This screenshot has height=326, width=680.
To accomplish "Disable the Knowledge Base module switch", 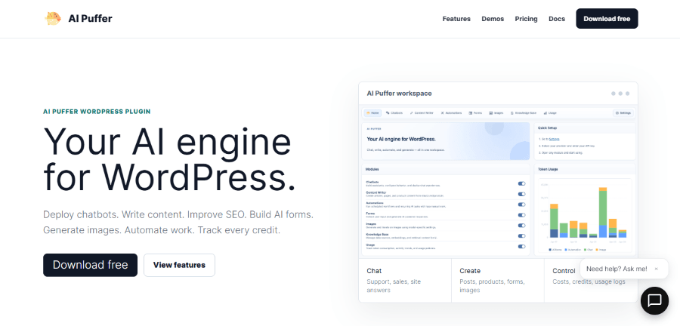I will (x=521, y=236).
